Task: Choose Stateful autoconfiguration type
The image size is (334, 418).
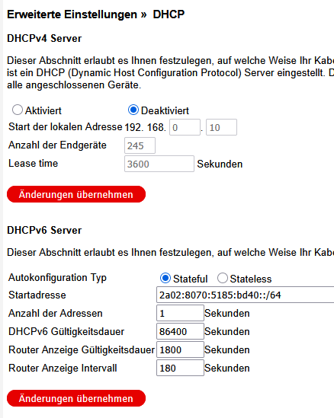Action: click(165, 278)
